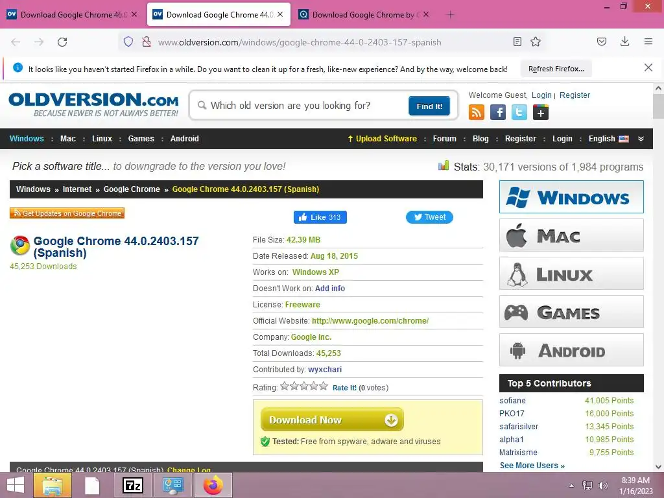664x498 pixels.
Task: Click the network tray icon
Action: [587, 486]
